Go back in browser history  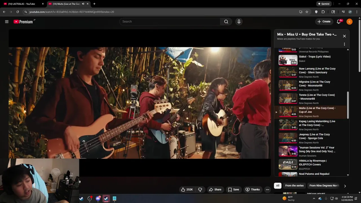(x=4, y=12)
